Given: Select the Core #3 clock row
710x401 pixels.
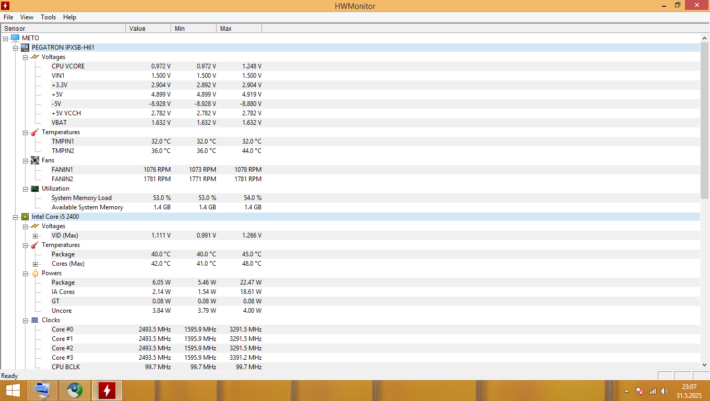Looking at the screenshot, I should click(350, 358).
